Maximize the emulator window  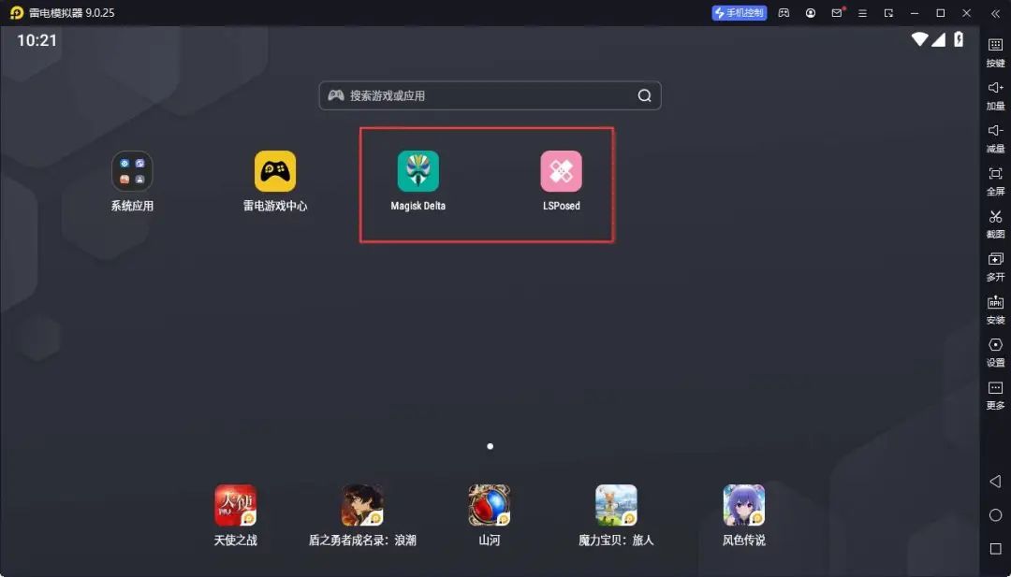(940, 13)
